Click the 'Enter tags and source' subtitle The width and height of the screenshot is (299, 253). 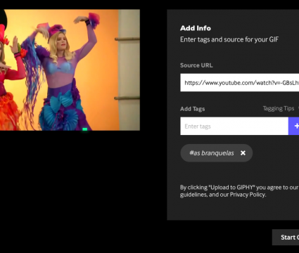point(229,39)
